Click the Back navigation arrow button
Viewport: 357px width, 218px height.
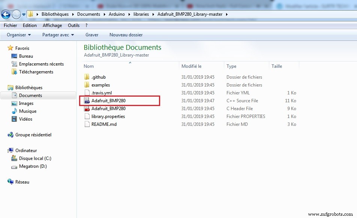(6, 14)
